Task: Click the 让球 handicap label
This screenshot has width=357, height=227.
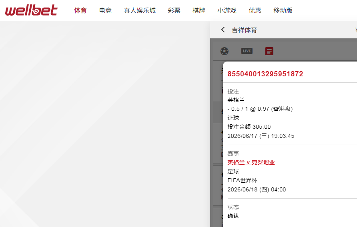Action: point(233,118)
